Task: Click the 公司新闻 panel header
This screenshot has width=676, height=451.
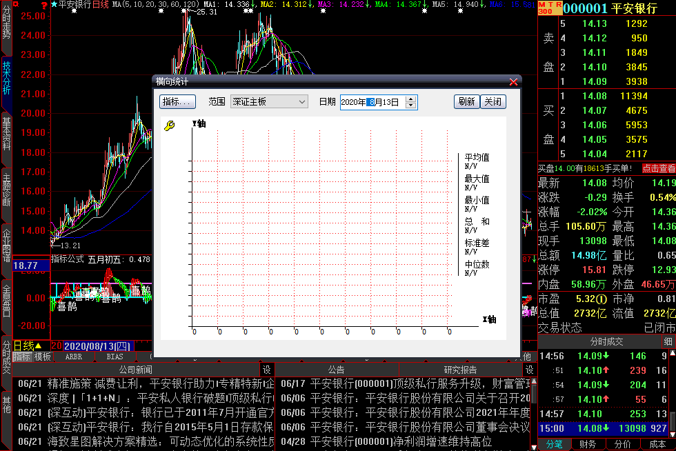Action: pyautogui.click(x=135, y=370)
